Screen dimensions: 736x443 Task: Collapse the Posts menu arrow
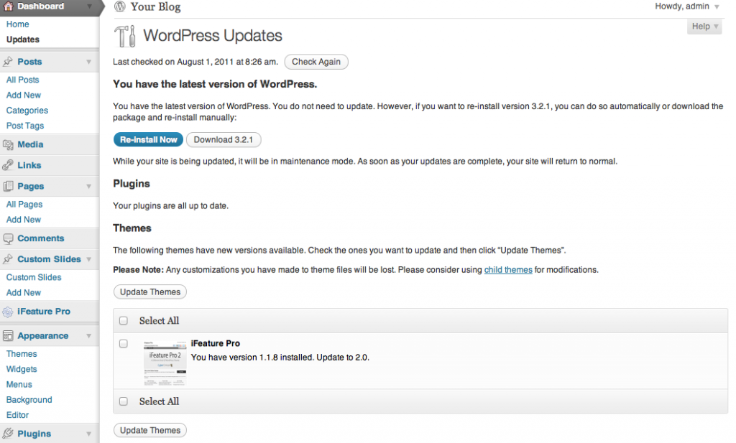click(88, 62)
